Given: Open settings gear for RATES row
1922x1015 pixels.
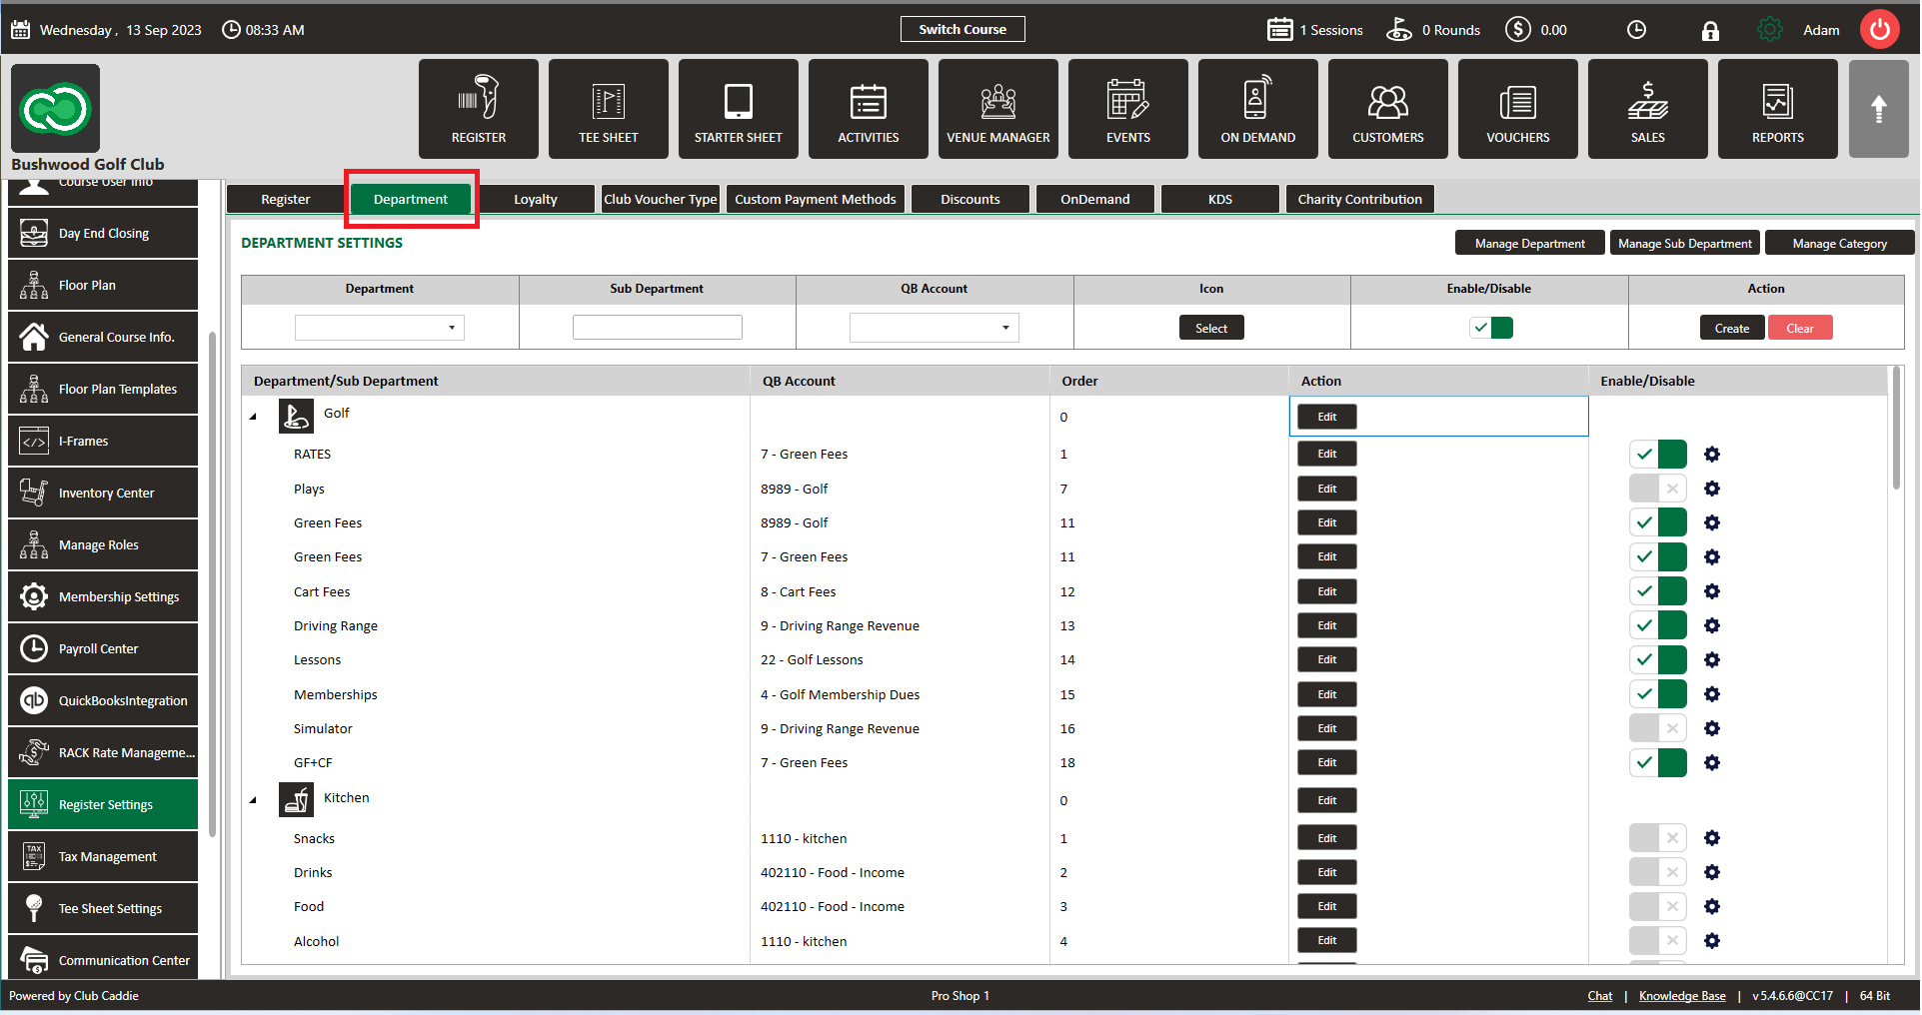Looking at the screenshot, I should (1712, 455).
